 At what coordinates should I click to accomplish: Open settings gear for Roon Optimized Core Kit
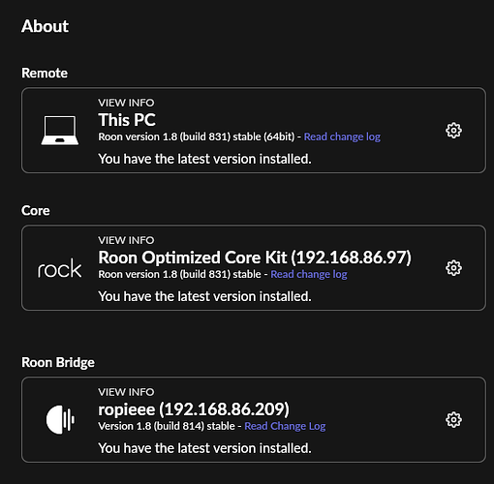pyautogui.click(x=453, y=268)
